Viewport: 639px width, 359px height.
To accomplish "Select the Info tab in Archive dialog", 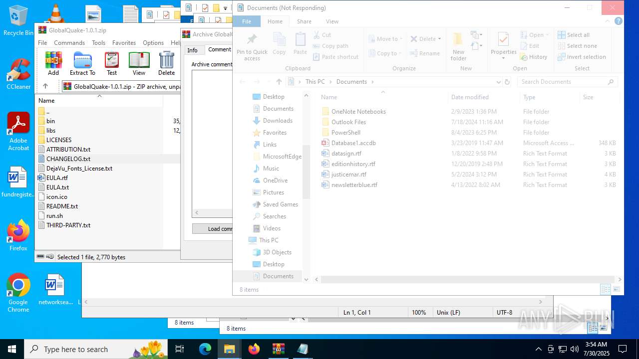I will [x=192, y=50].
